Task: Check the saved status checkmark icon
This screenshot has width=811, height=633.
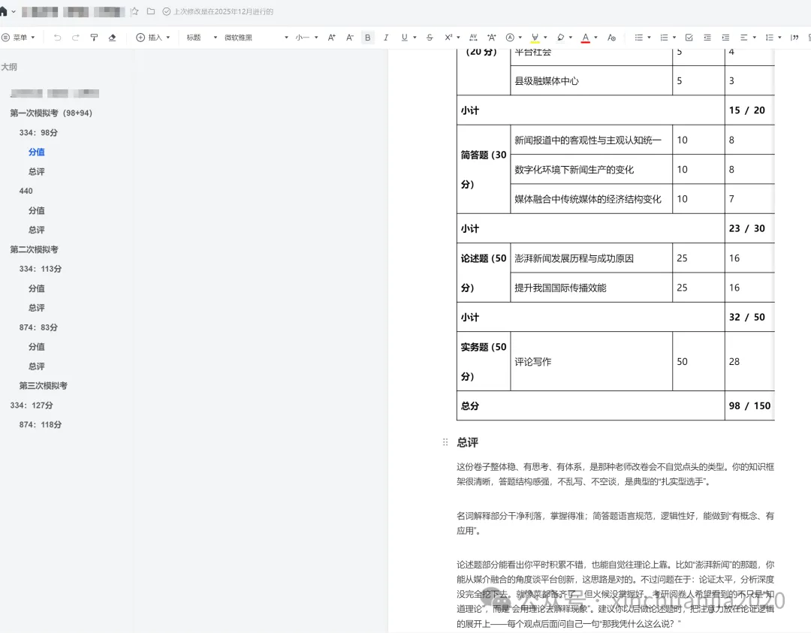Action: 167,11
